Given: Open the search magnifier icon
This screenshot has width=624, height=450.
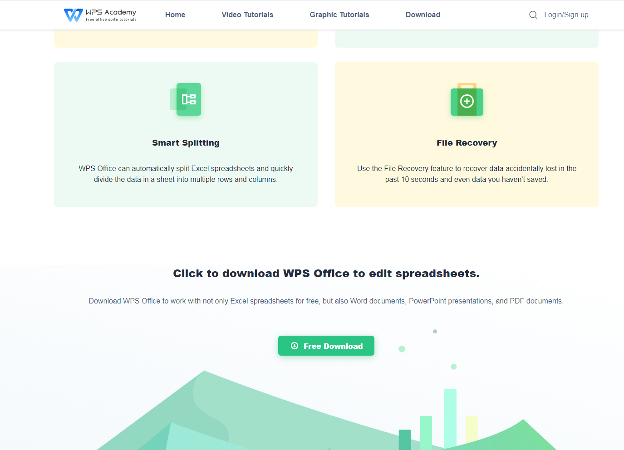Looking at the screenshot, I should (533, 15).
